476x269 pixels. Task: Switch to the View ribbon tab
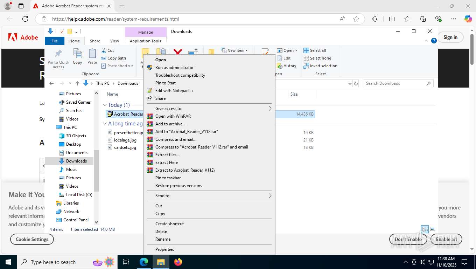click(114, 41)
